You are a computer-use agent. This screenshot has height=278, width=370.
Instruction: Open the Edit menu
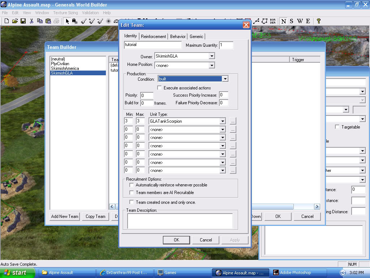(15, 13)
